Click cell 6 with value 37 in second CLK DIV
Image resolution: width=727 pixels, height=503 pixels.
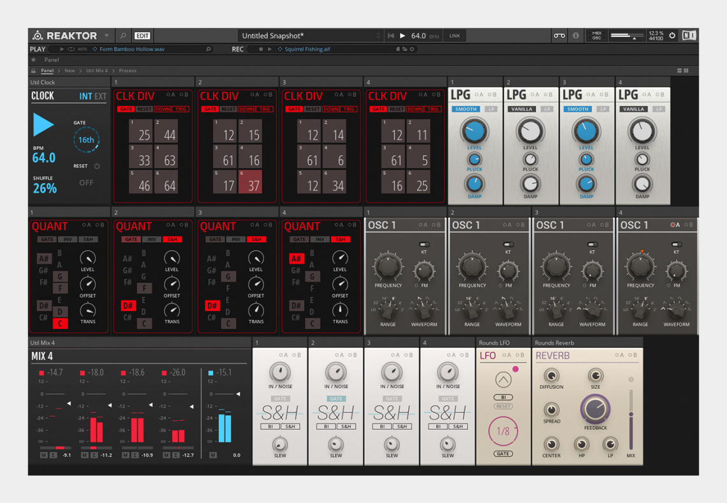click(249, 182)
